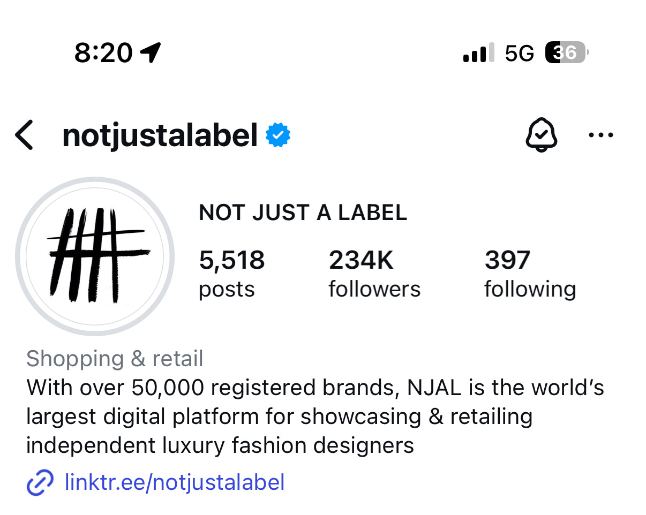Open the tally-mark profile picture
This screenshot has height=515, width=646.
point(95,256)
